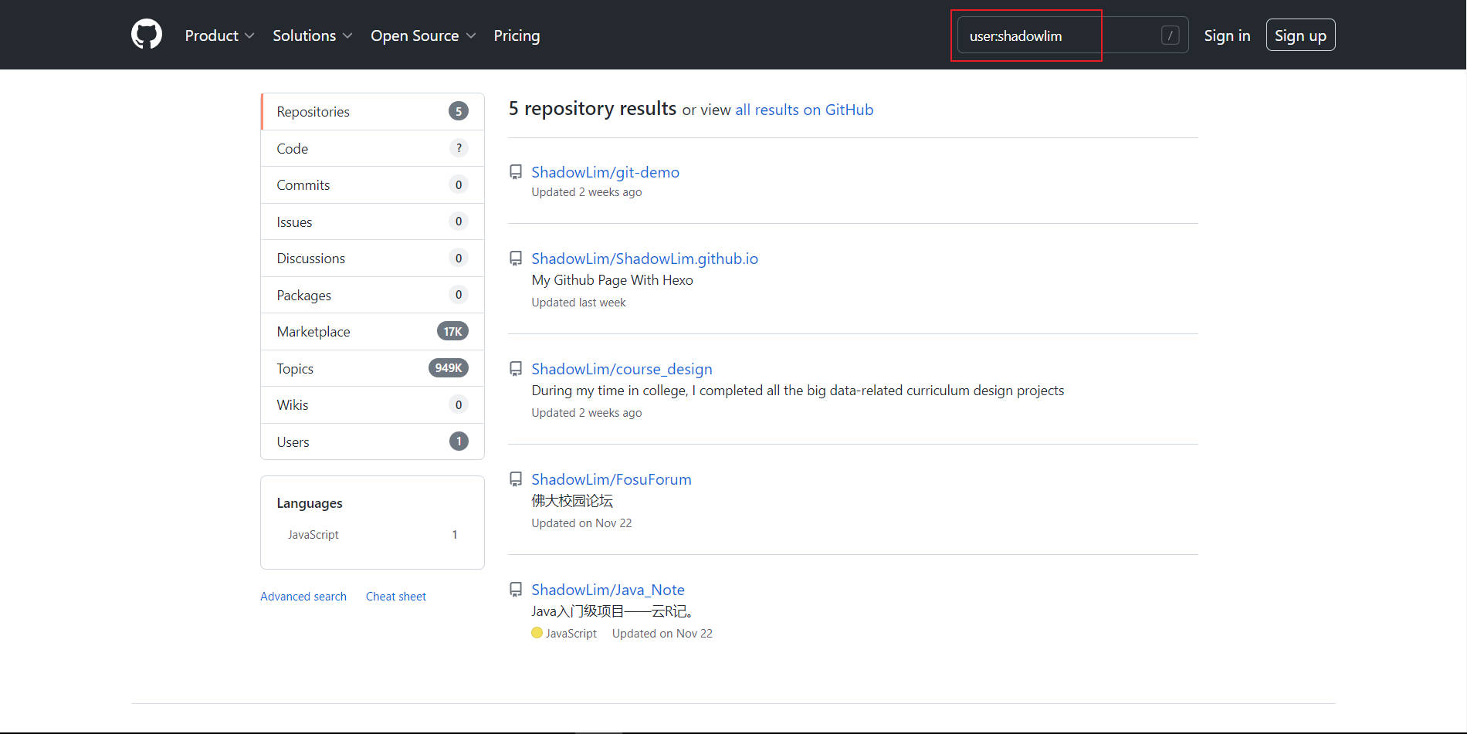Image resolution: width=1467 pixels, height=734 pixels.
Task: Focus the search field containing user:shadowlim
Action: [1072, 36]
